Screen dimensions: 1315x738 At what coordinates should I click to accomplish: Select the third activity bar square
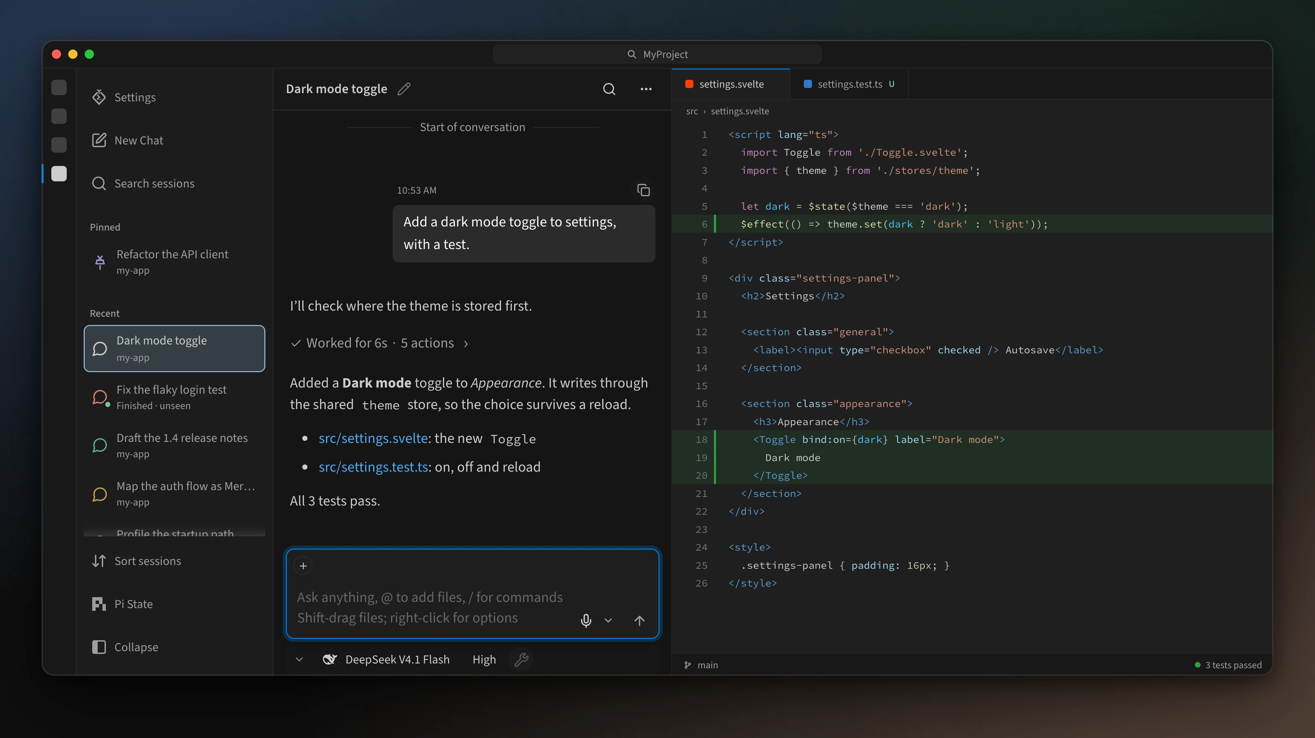(x=59, y=145)
